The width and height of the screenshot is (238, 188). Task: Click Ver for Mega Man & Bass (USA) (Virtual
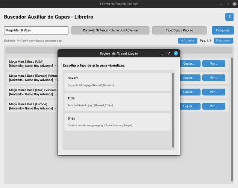214,92
